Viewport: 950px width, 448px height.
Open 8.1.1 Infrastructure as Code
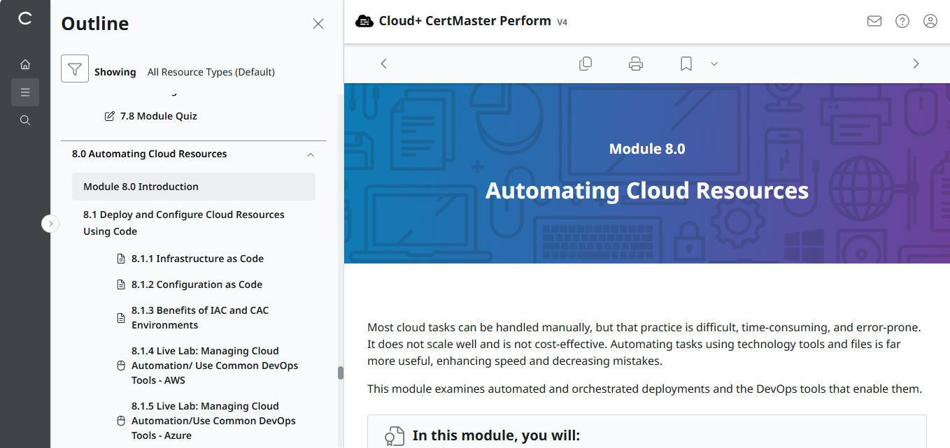(198, 258)
